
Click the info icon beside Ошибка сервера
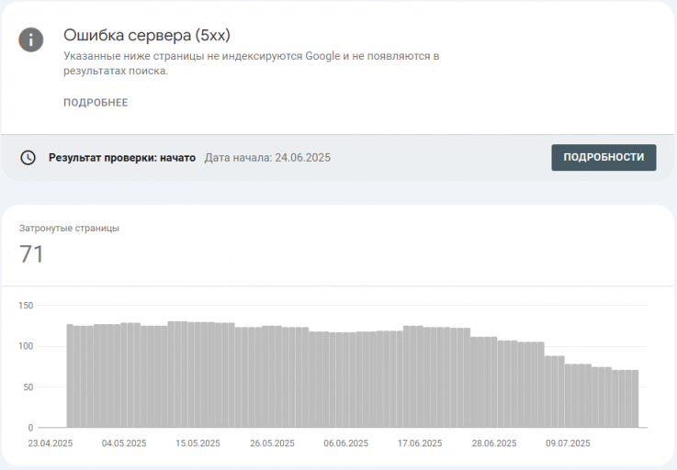[30, 39]
